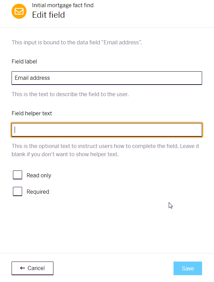
Task: Focus the Field helper text input
Action: click(107, 130)
